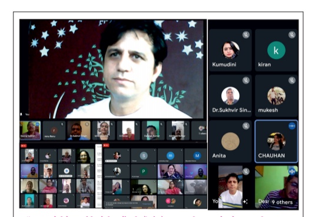Click the 'mukesh' name label
This screenshot has width=318, height=217.
268,110
